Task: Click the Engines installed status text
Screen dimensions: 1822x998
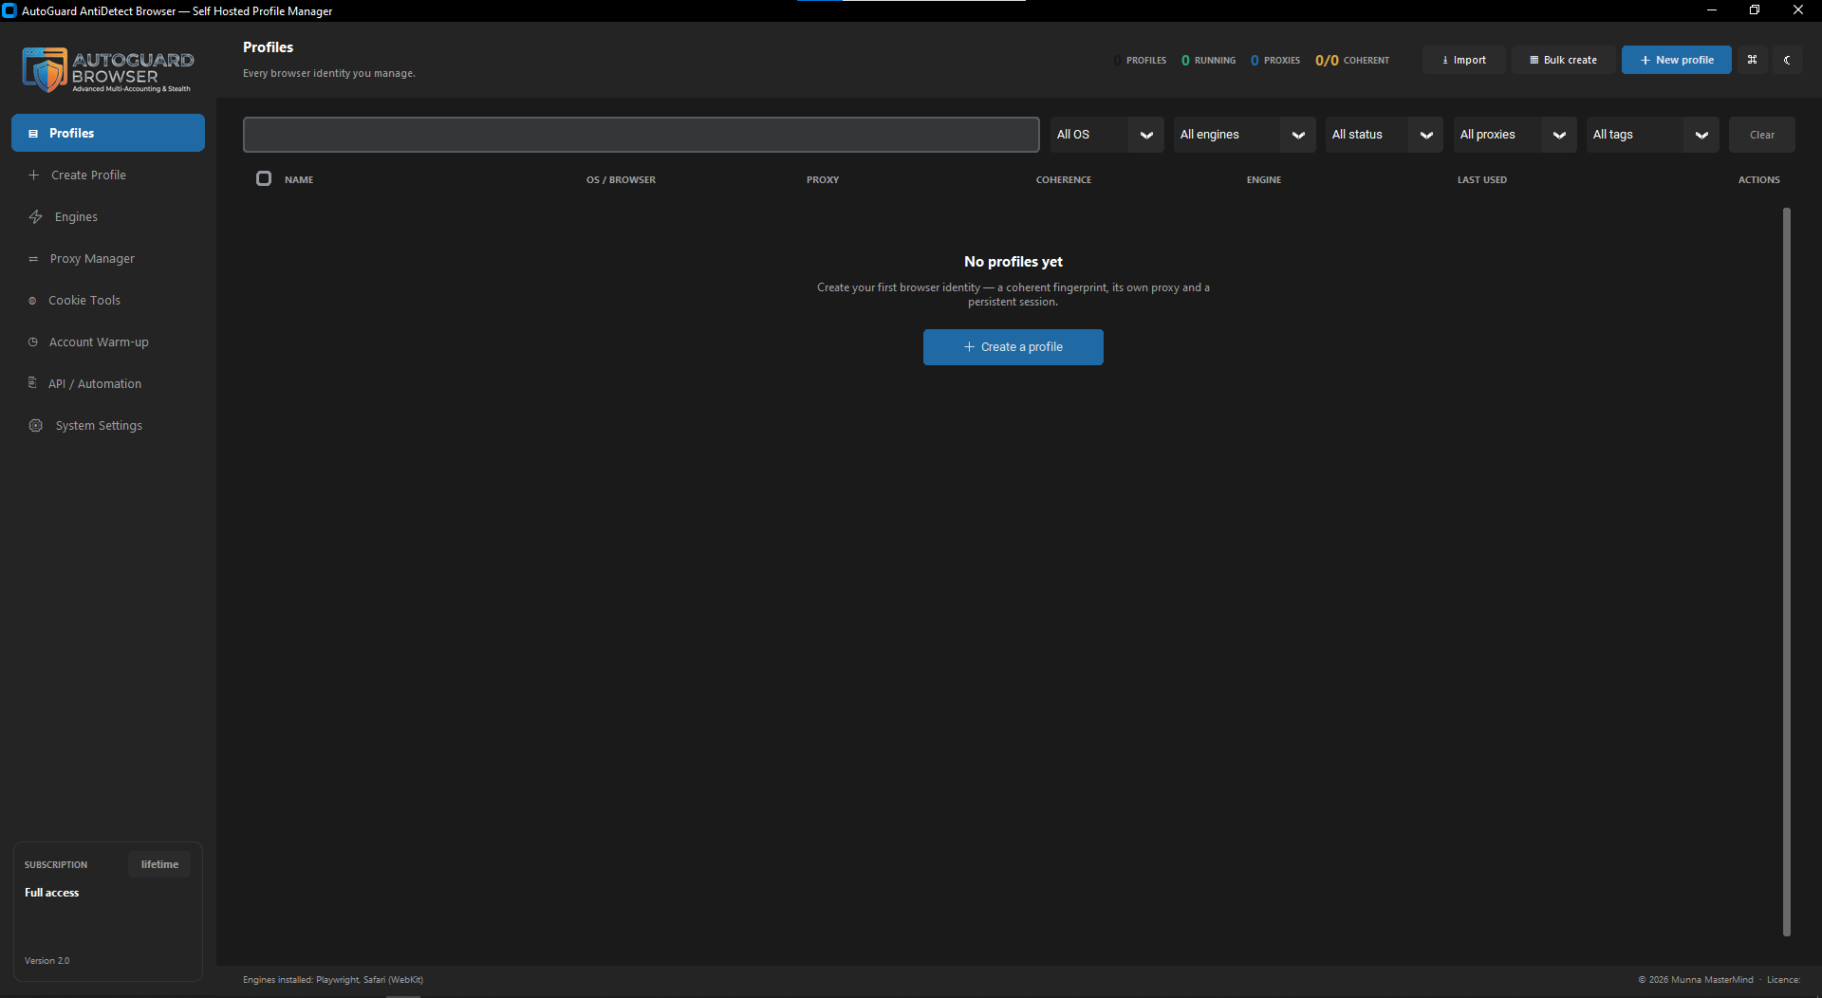Action: (333, 980)
